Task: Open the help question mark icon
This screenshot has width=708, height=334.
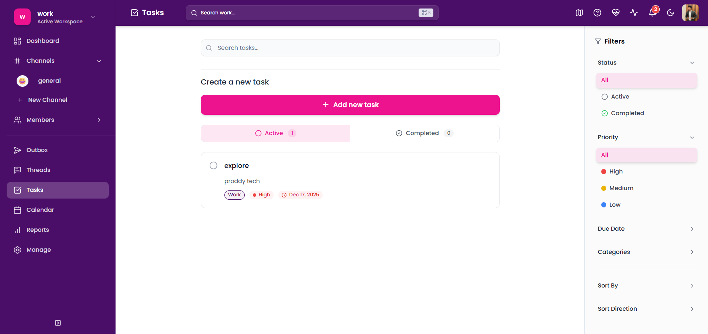Action: point(597,13)
